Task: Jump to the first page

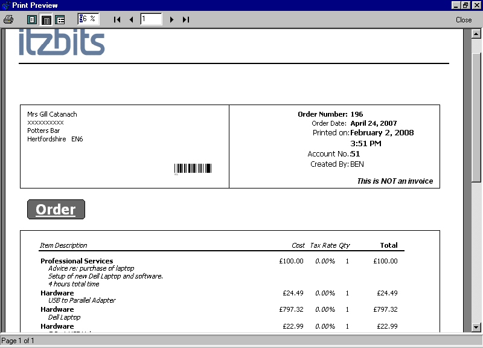Action: (117, 19)
